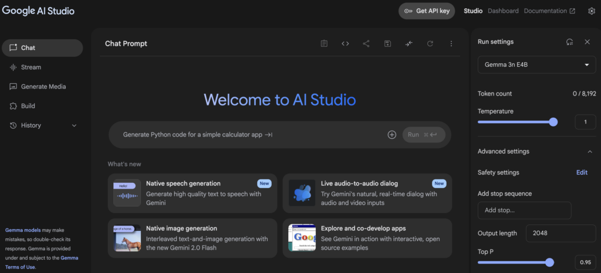Screen dimensions: 601x273
Task: Click the Chat sidebar icon
Action: (13, 48)
